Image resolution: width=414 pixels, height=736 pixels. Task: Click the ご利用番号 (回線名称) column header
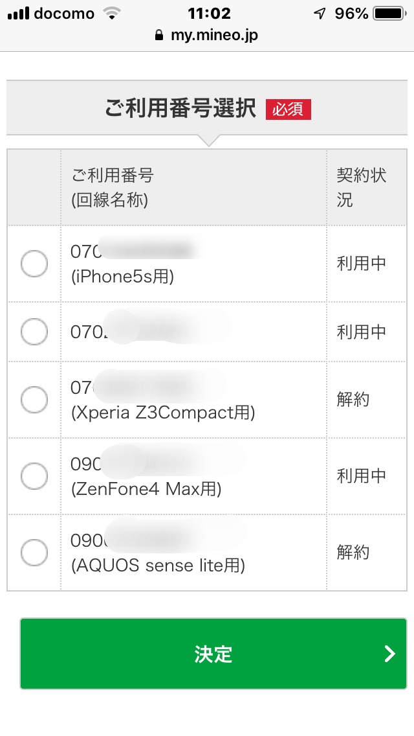click(113, 188)
